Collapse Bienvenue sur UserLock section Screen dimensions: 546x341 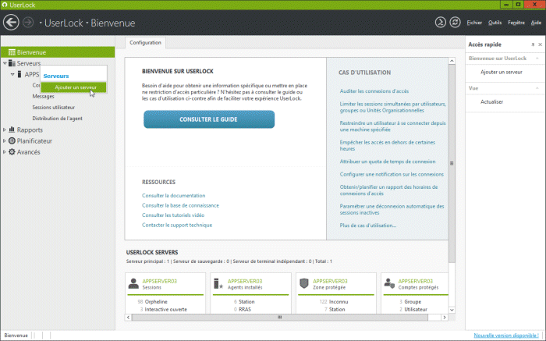[x=537, y=59]
